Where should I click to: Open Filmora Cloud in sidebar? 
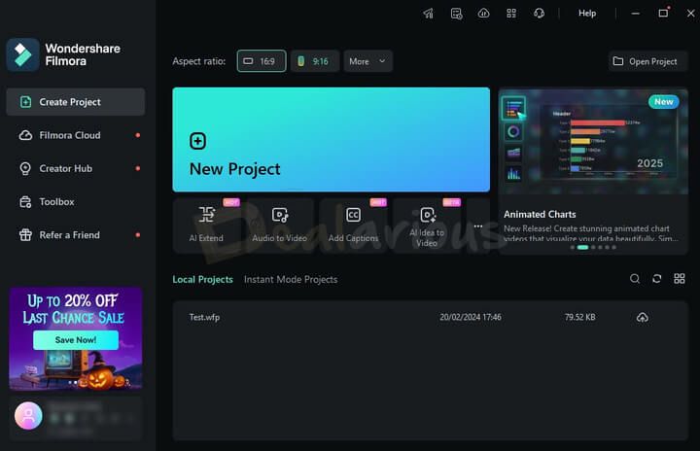(x=70, y=135)
